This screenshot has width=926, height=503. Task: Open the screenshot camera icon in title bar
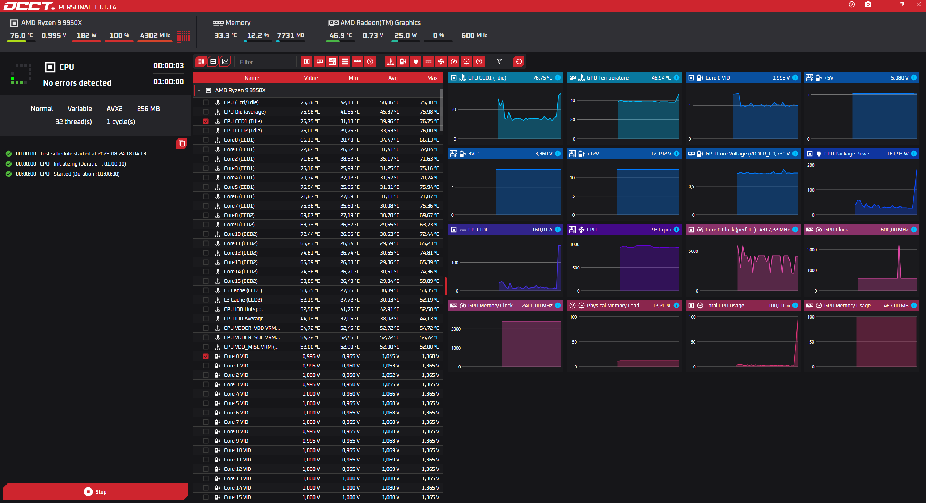coord(868,4)
